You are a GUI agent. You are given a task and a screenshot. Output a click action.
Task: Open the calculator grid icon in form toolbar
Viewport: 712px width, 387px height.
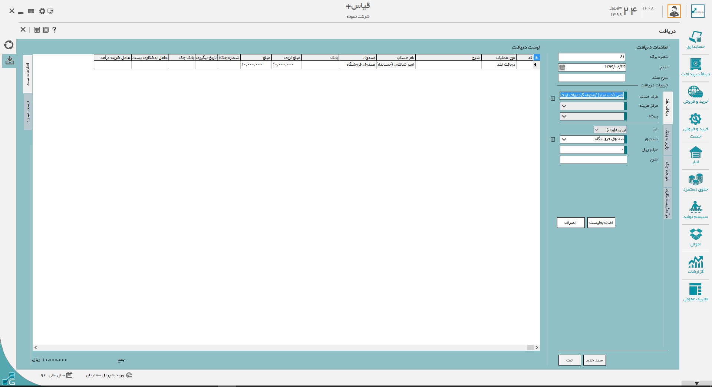click(37, 30)
